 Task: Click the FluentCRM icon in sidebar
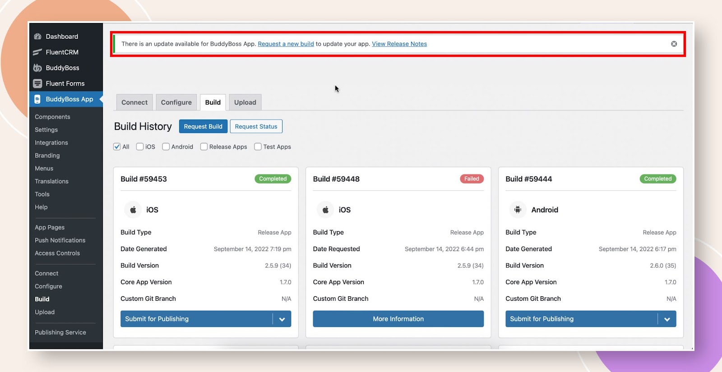coord(38,52)
